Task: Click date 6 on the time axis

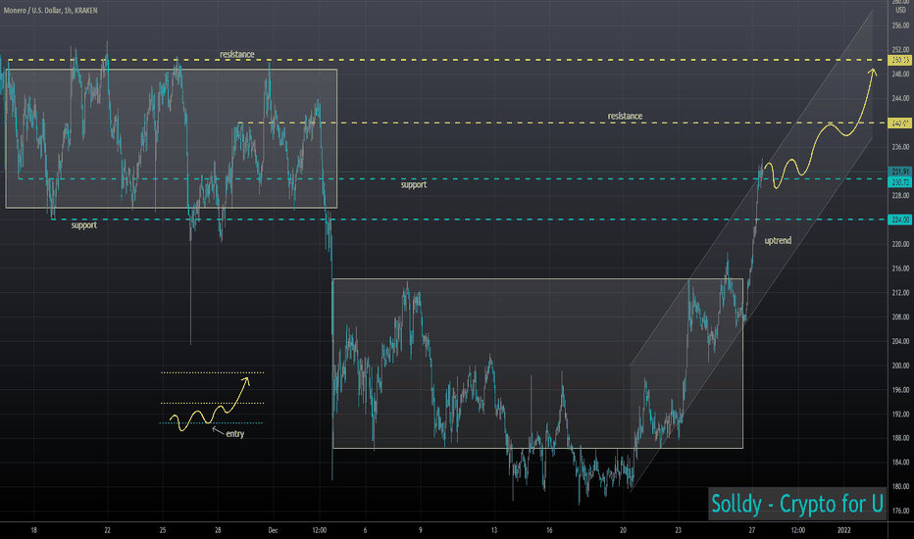Action: [x=365, y=530]
